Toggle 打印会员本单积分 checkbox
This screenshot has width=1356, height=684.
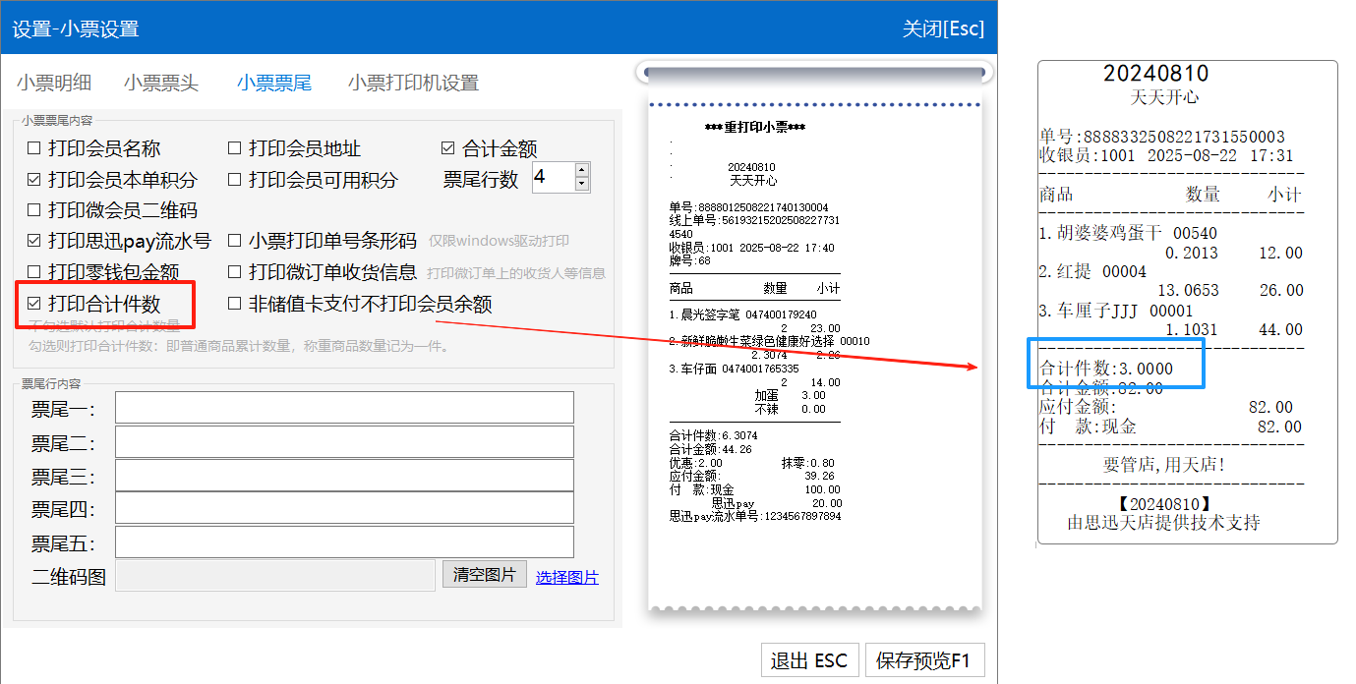click(34, 180)
